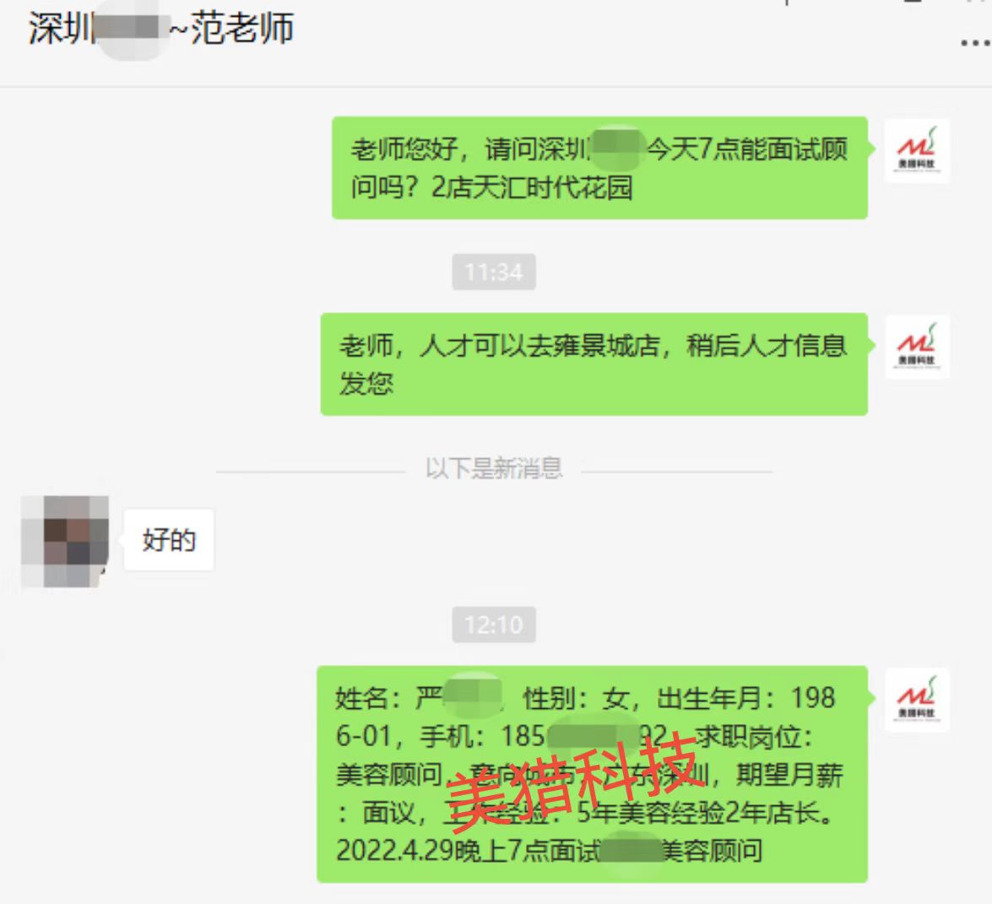Click sender avatar beside the 天汇时代花园 message

[917, 150]
